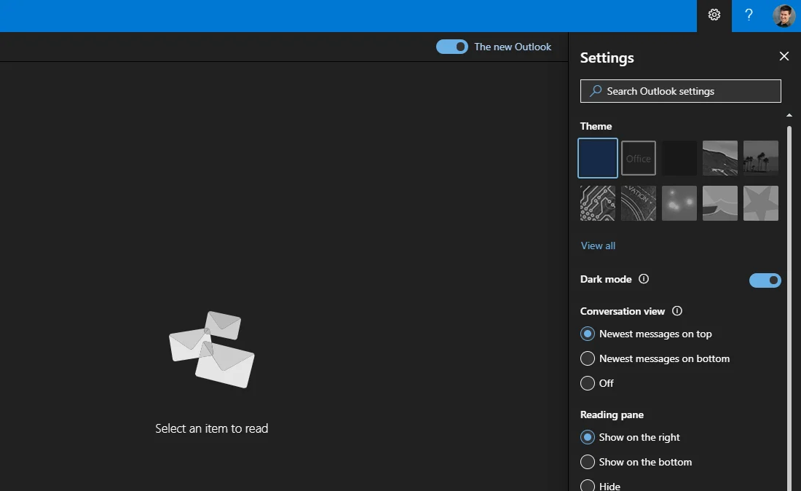
Task: Click the Dark mode info icon
Action: click(x=644, y=279)
